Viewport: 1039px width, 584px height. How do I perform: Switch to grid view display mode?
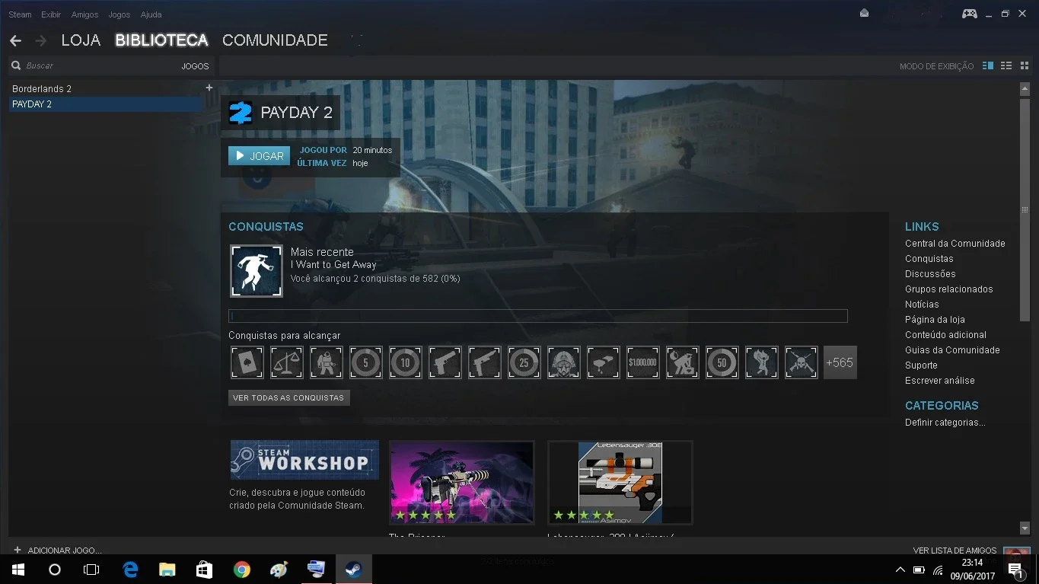point(1025,66)
